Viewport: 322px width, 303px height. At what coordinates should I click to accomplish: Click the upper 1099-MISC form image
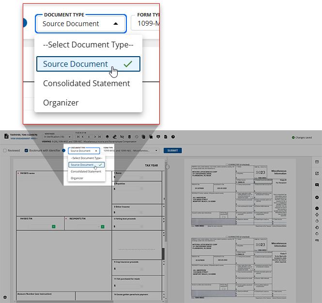coord(239,196)
